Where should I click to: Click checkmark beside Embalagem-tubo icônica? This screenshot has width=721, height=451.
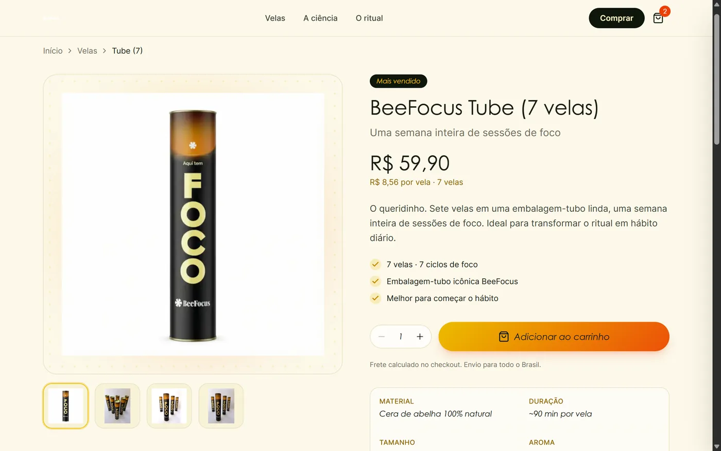pyautogui.click(x=375, y=281)
